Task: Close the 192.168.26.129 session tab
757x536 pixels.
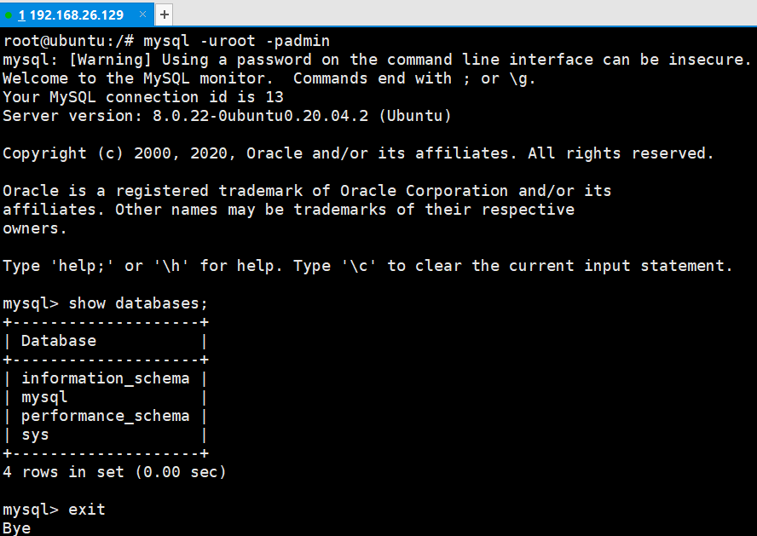Action: (x=143, y=15)
